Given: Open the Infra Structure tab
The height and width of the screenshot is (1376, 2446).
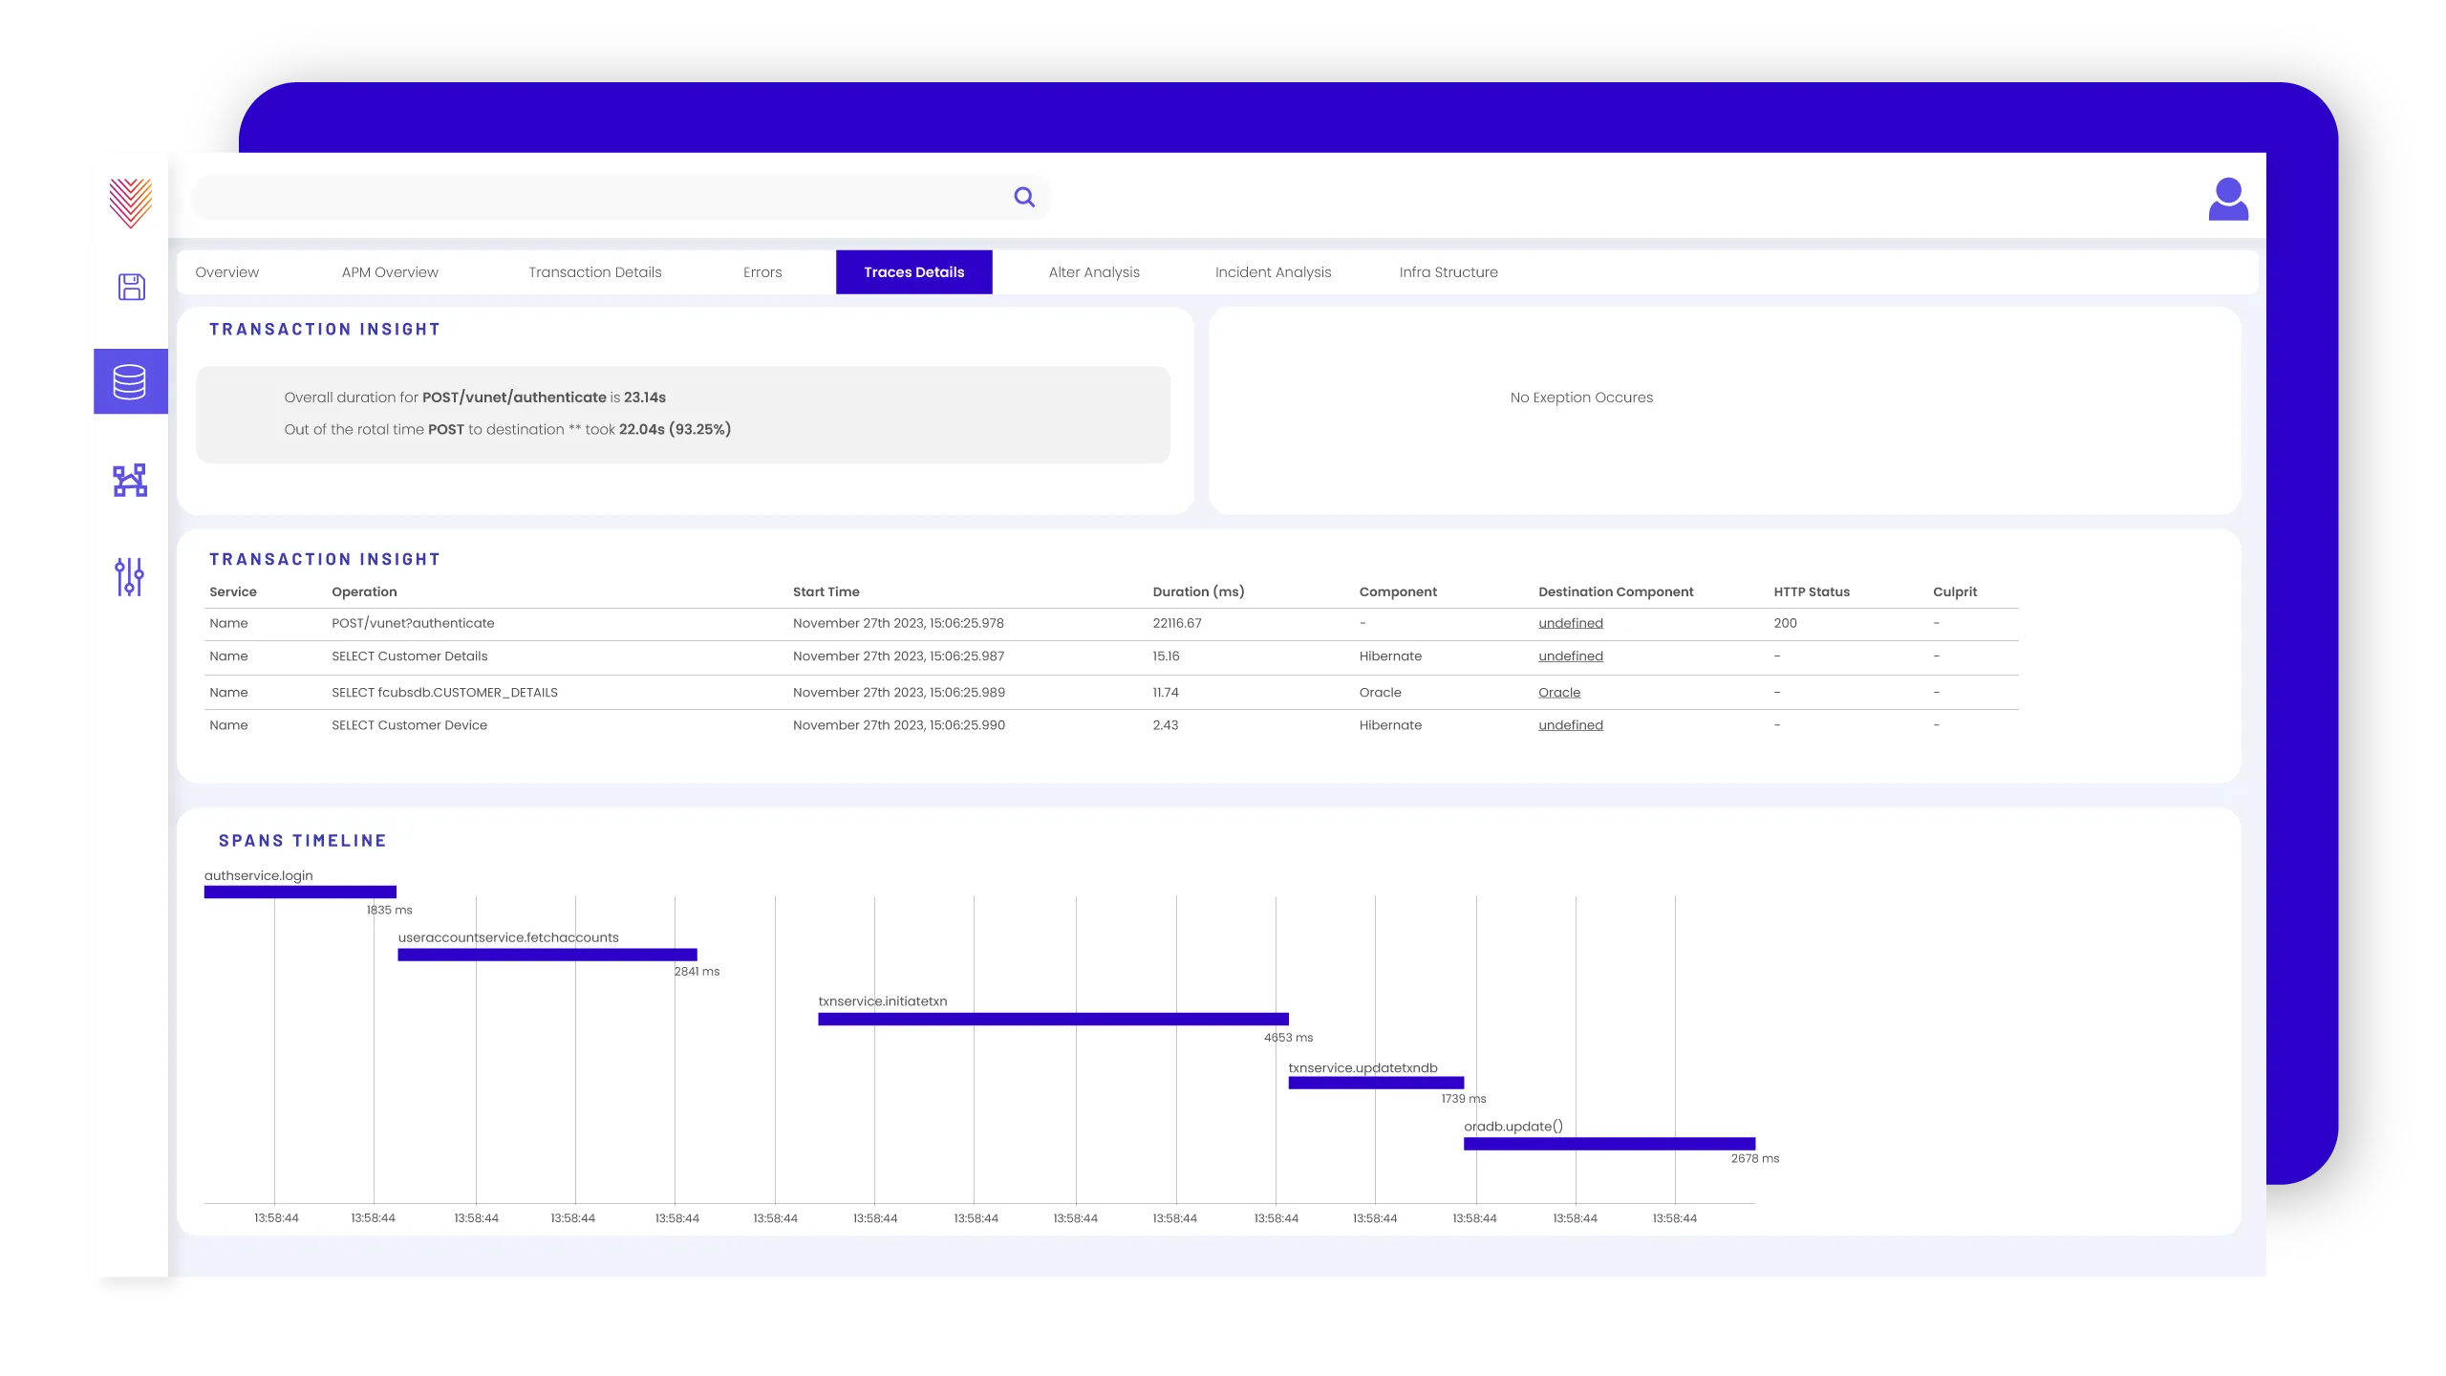Looking at the screenshot, I should pos(1448,272).
